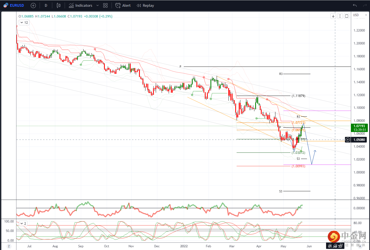Create a new Alert
This screenshot has height=250, width=370.
point(123,5)
